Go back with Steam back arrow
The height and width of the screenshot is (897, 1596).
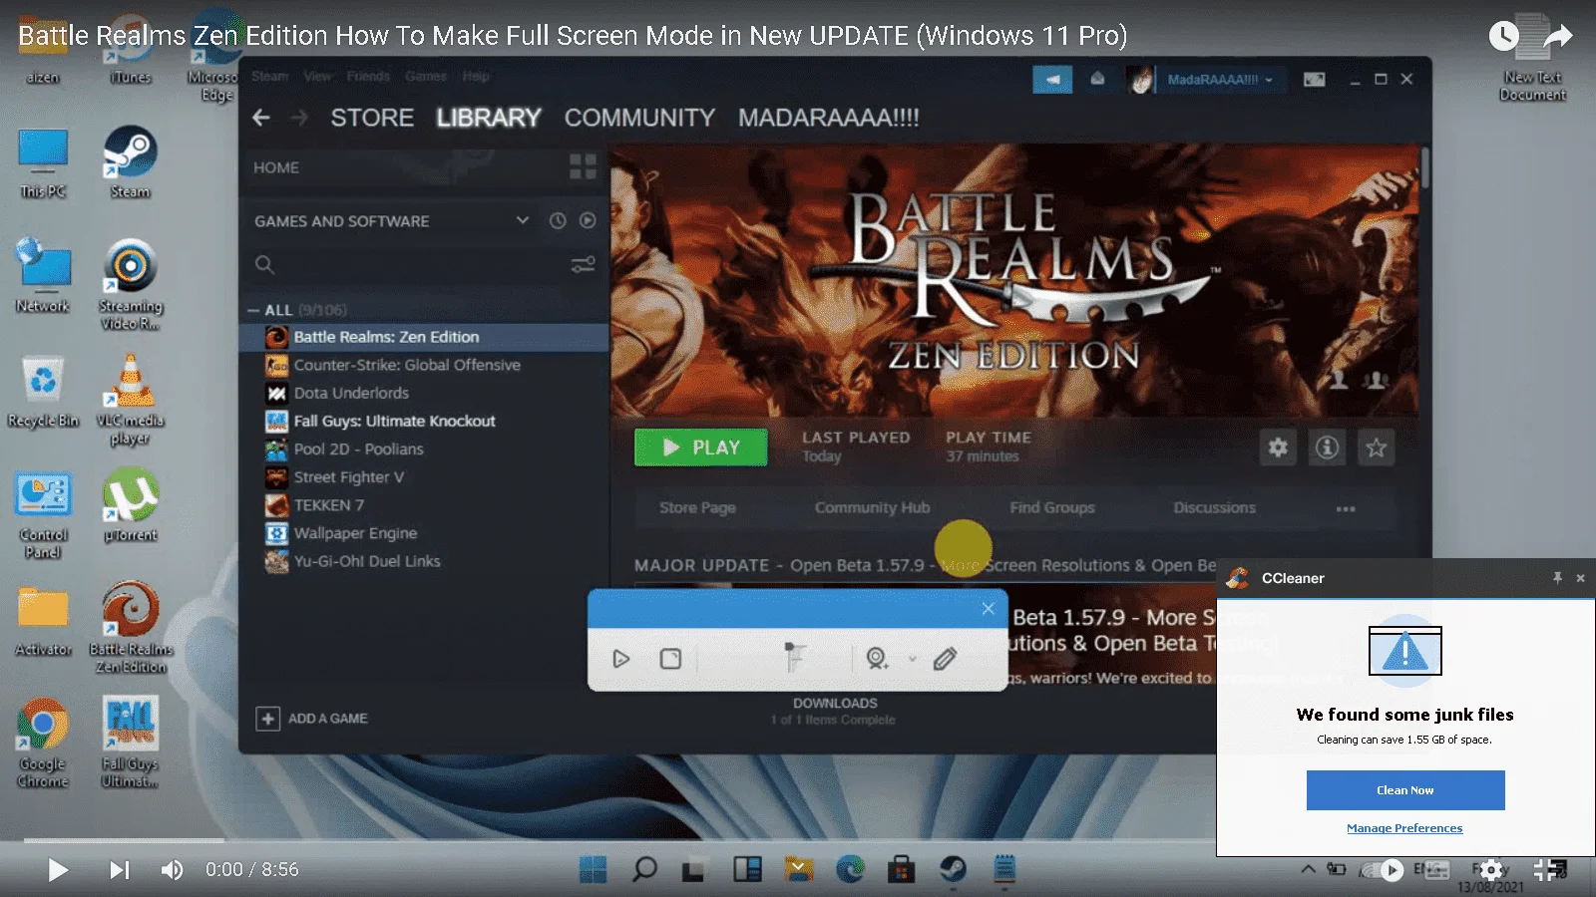point(261,118)
